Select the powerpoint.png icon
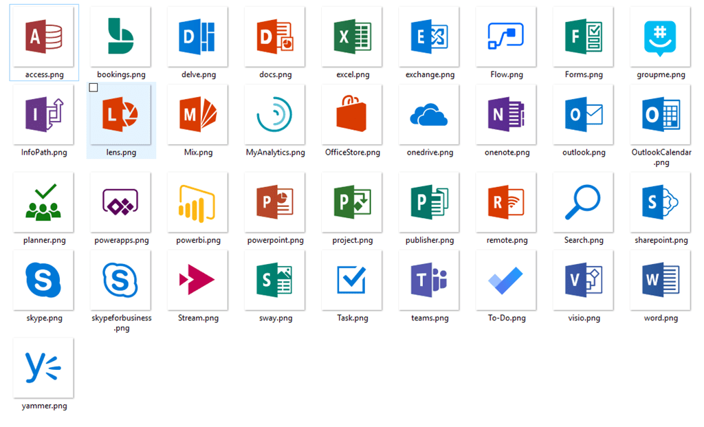 tap(274, 203)
